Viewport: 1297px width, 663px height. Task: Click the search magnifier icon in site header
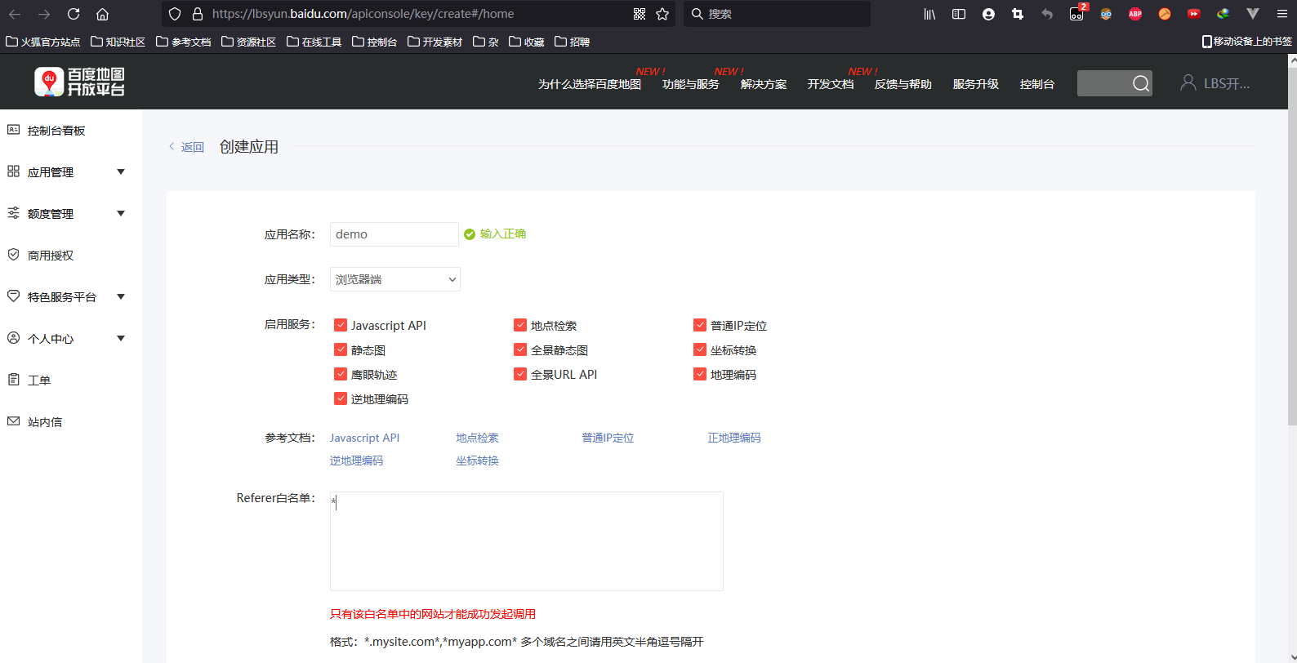[x=1141, y=83]
